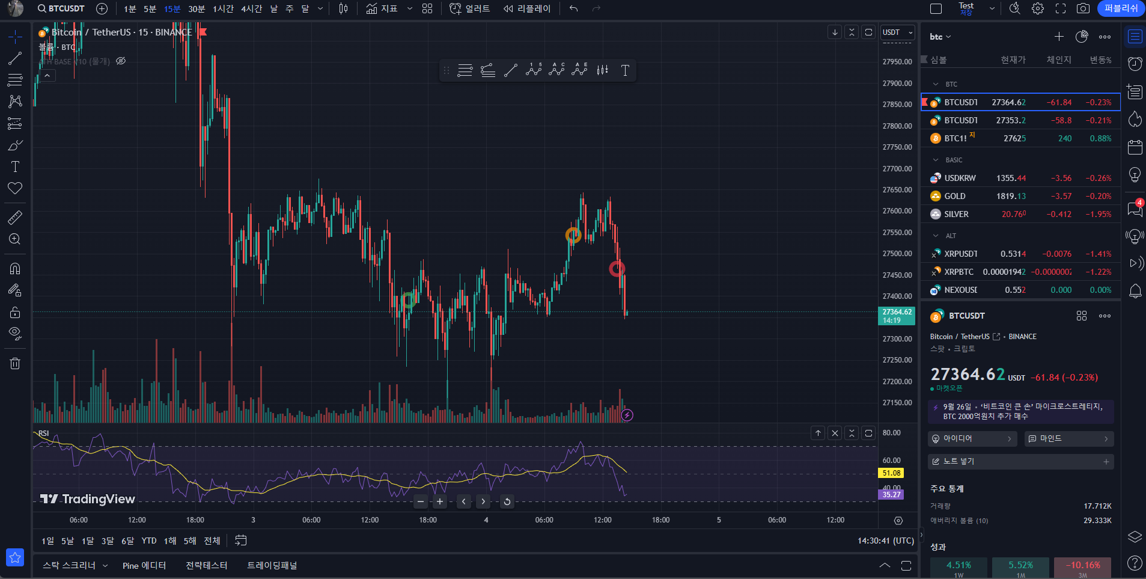Open the 트레이딩패널 tab

(x=272, y=565)
